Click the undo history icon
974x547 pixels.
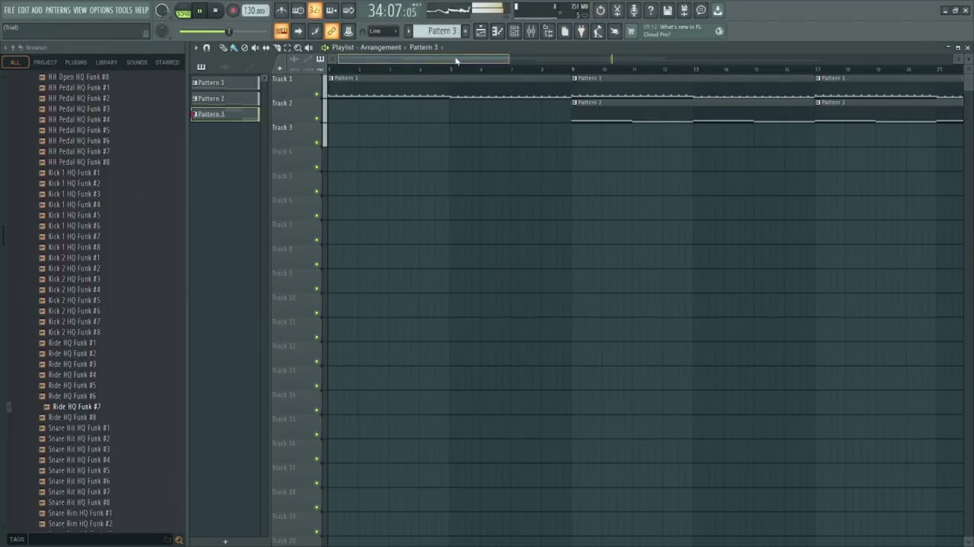(600, 11)
